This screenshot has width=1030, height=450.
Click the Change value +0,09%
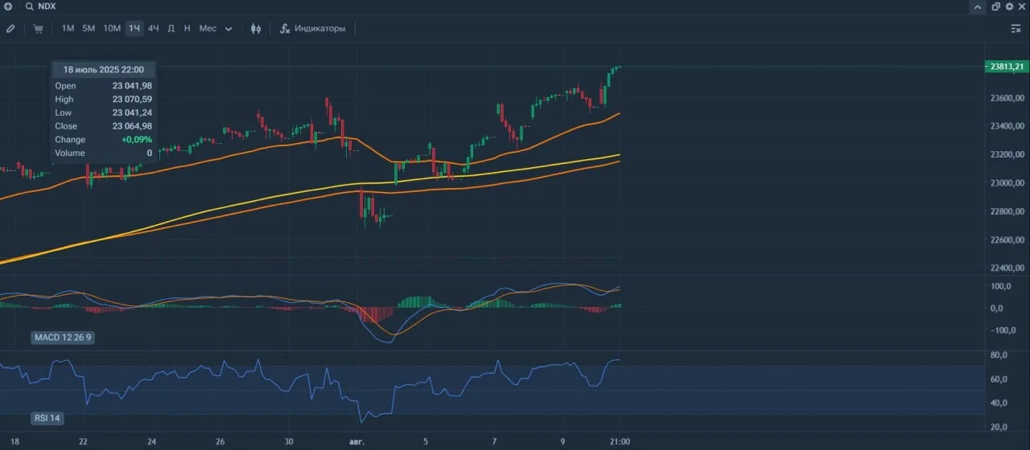coord(137,140)
